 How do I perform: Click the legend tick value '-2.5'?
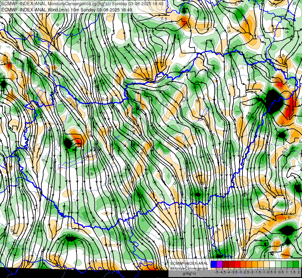click(x=246, y=272)
